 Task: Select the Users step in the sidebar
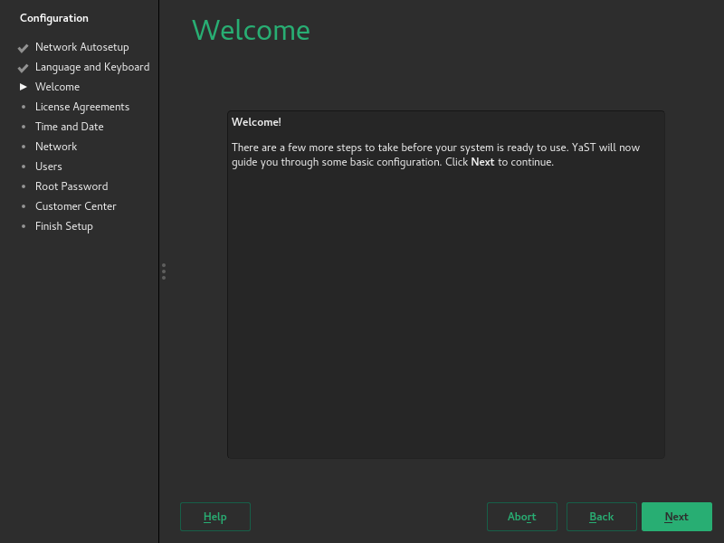click(x=49, y=167)
